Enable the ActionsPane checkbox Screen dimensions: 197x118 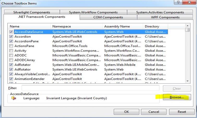coord(11,46)
